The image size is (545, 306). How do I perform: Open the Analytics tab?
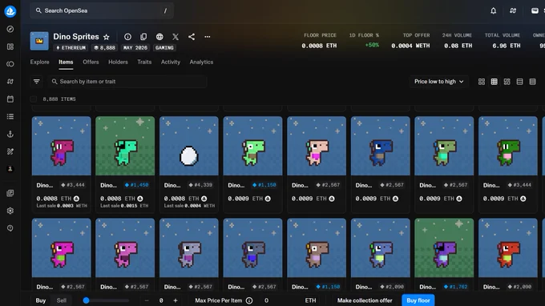point(201,62)
